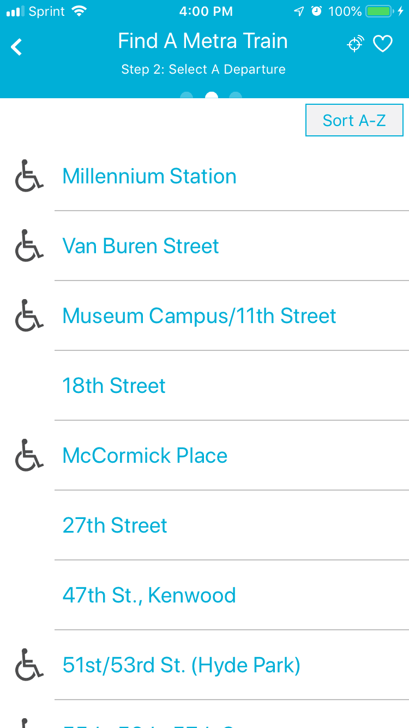This screenshot has height=728, width=409.
Task: Tap wheelchair icon beside Millennium Station
Action: click(28, 176)
